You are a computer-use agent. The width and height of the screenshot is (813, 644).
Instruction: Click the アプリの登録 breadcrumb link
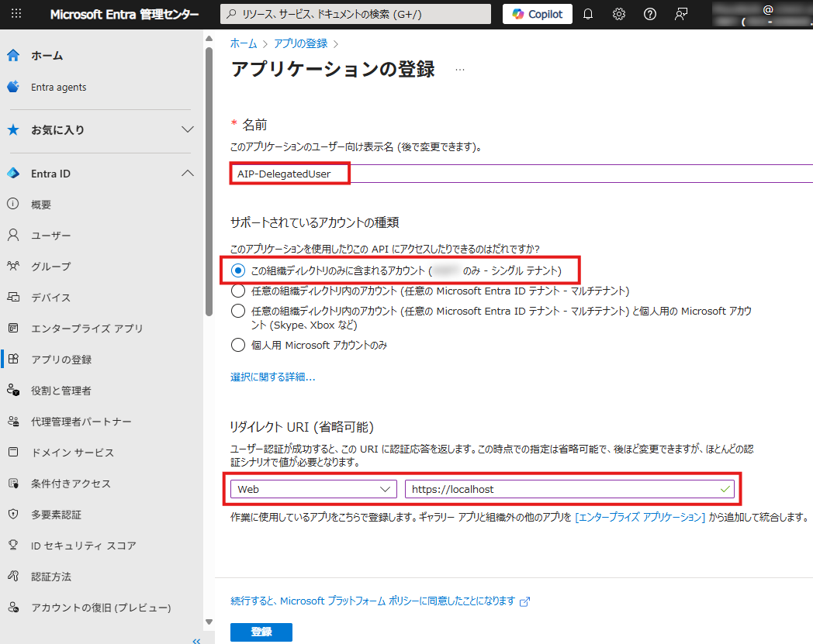tap(301, 43)
